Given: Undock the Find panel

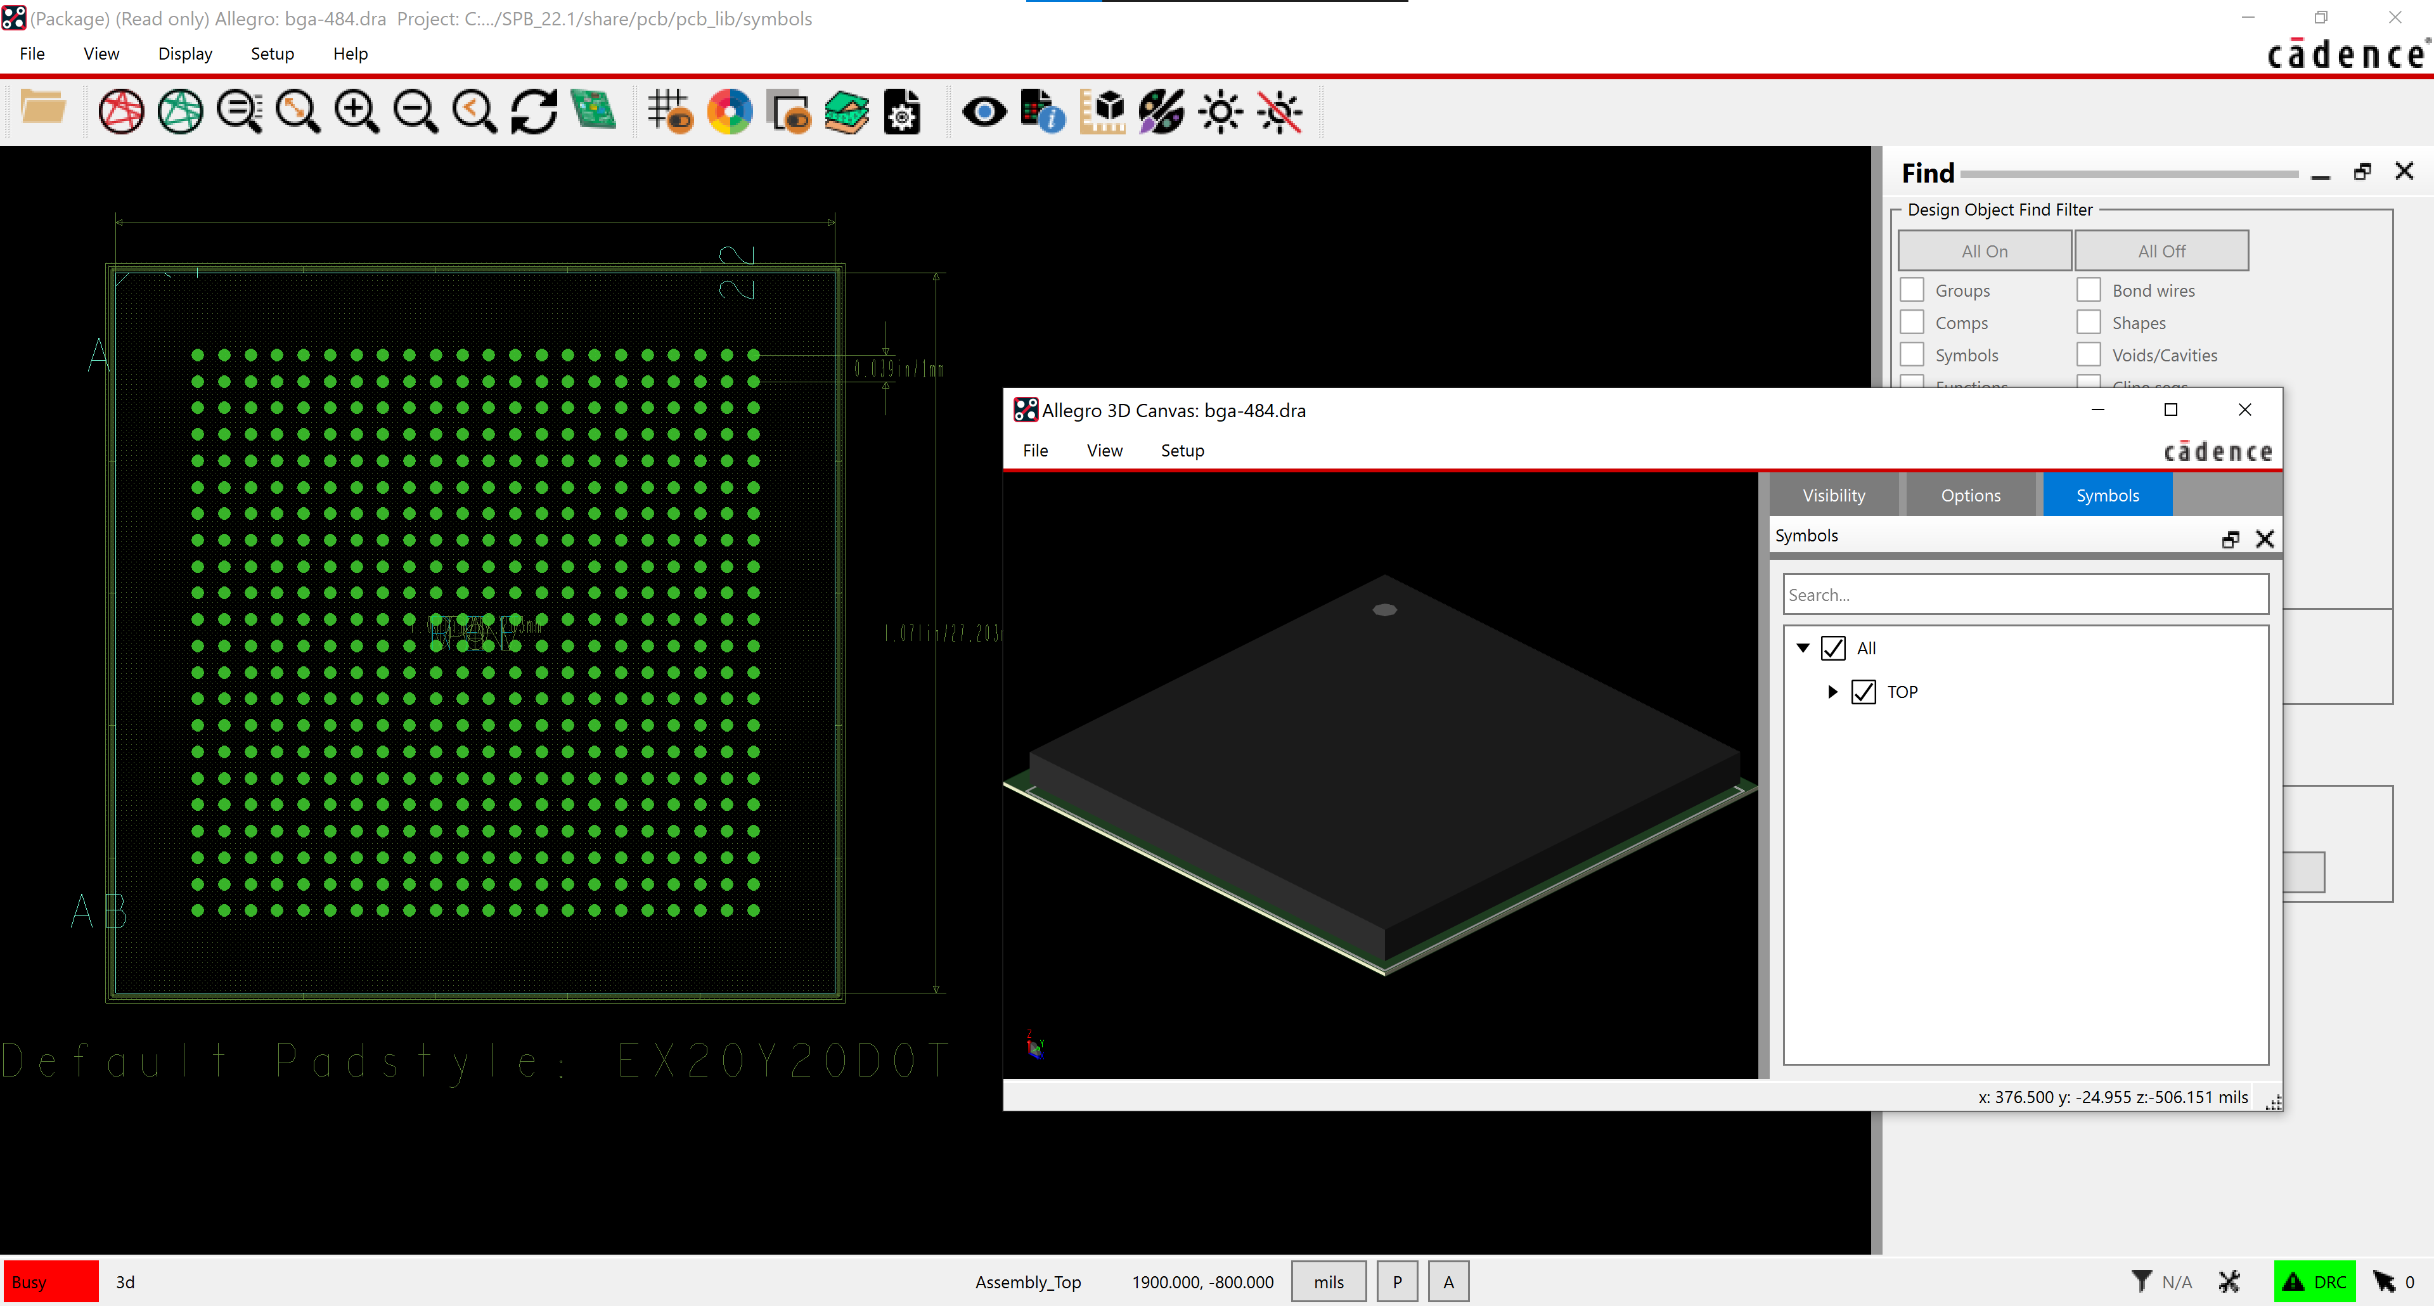Looking at the screenshot, I should point(2362,171).
